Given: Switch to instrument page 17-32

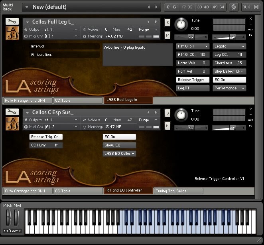Looking at the screenshot, I should (187, 7).
